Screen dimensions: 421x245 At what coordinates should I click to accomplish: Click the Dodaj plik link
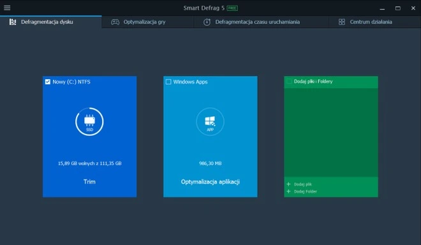[x=303, y=184]
